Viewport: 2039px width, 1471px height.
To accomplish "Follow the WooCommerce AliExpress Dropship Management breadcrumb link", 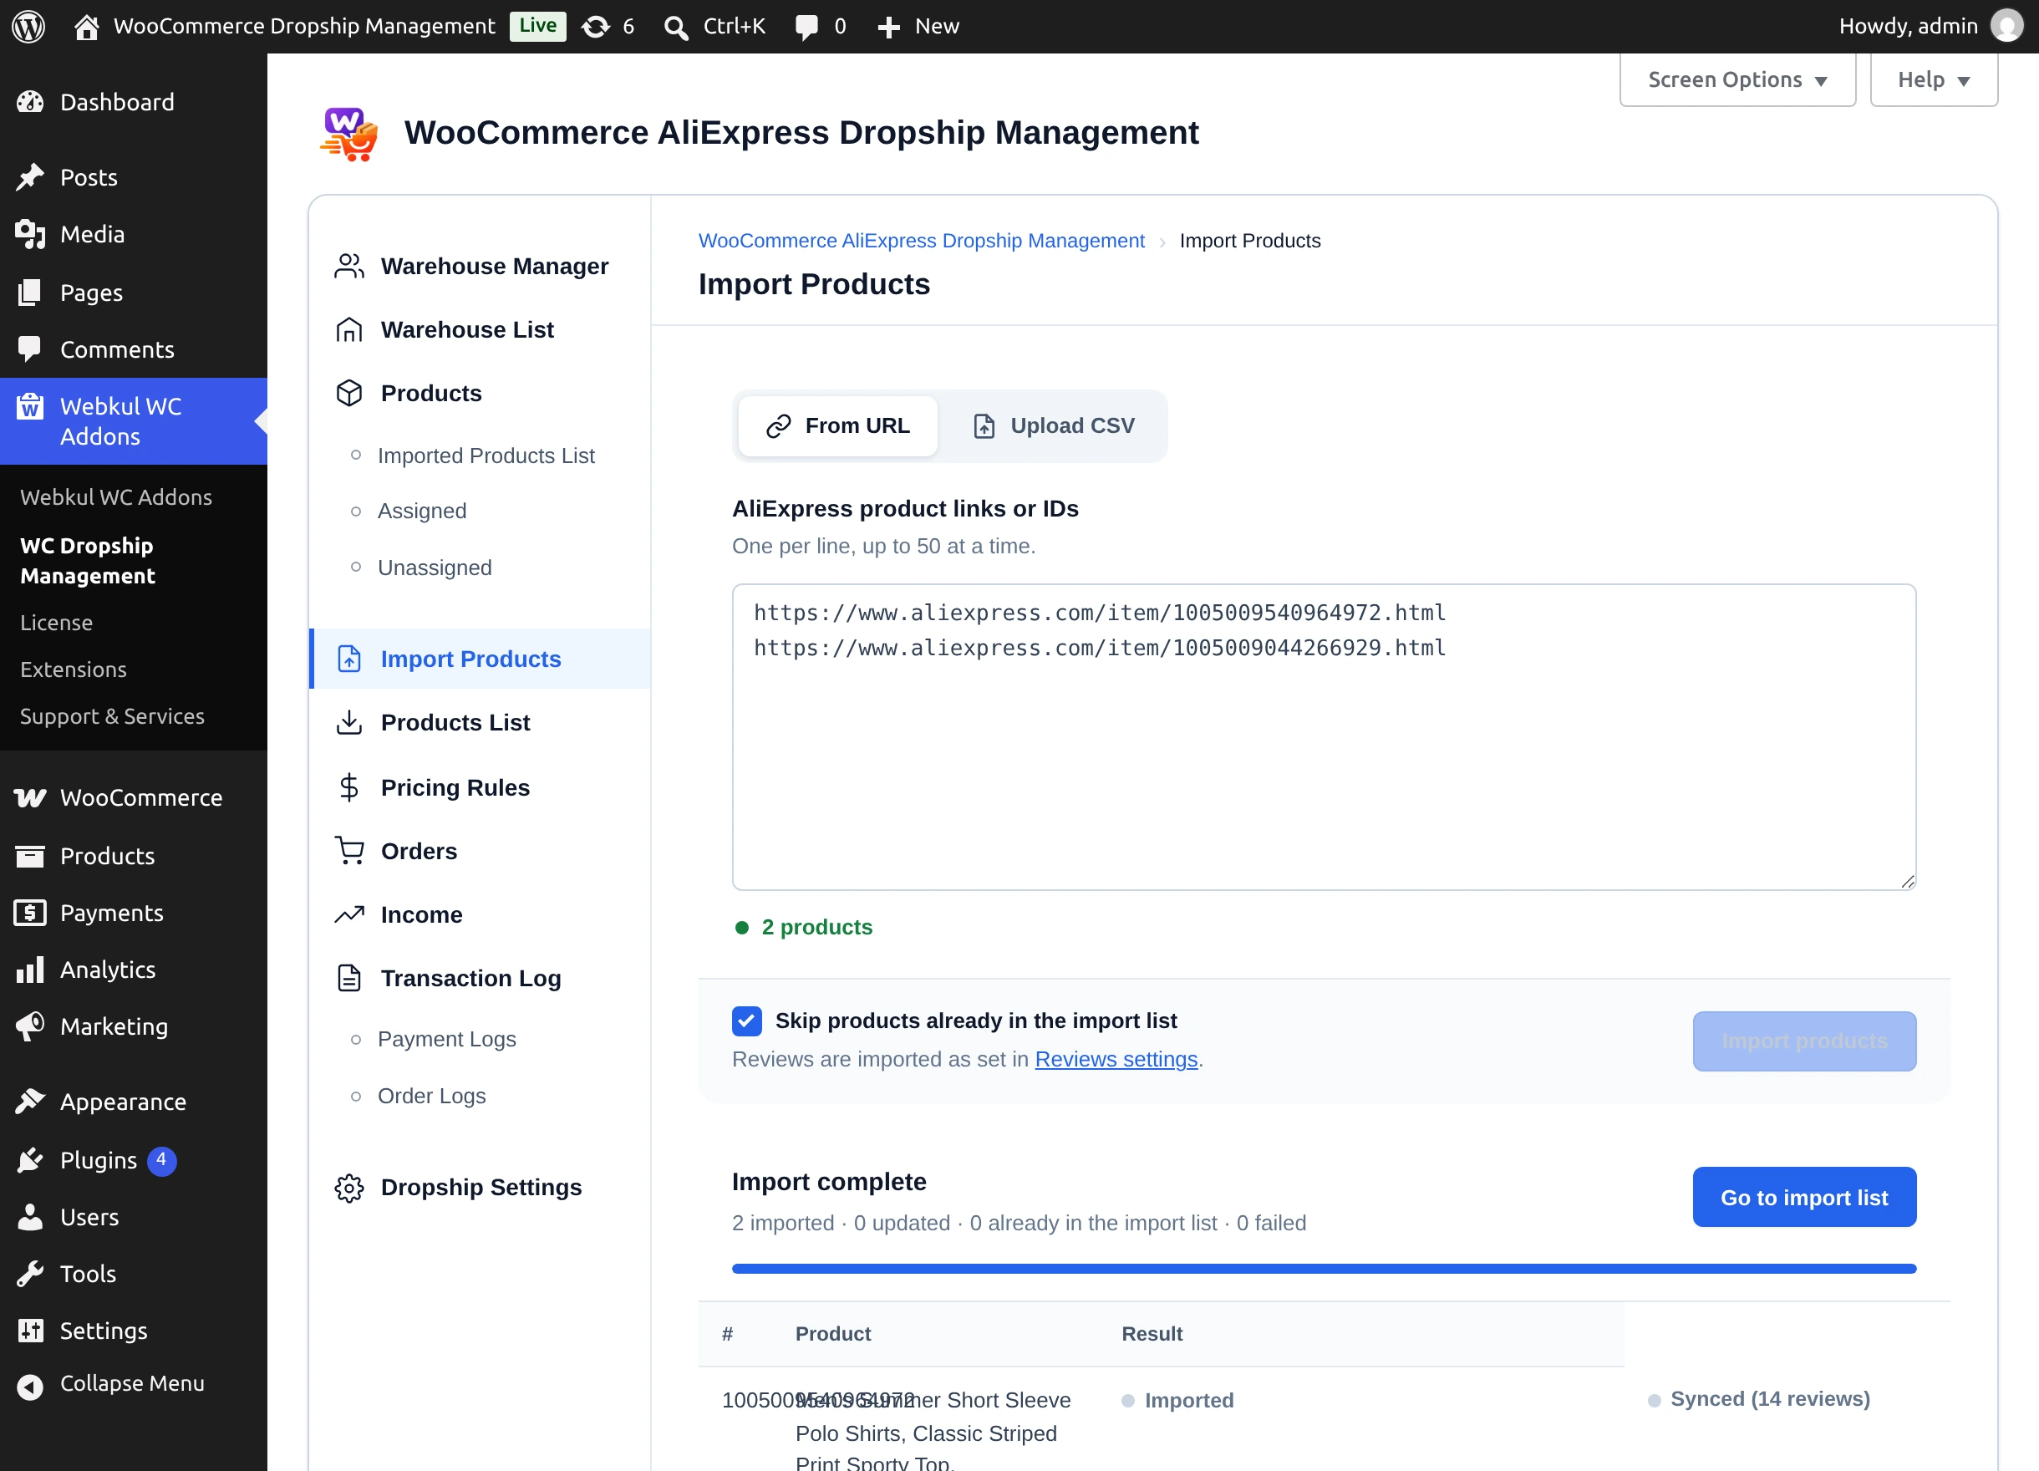I will click(x=922, y=241).
